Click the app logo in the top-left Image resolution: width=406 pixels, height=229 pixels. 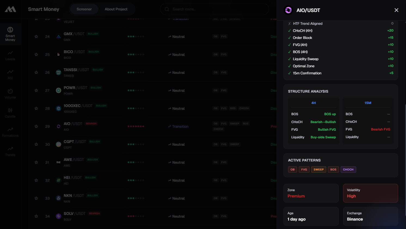pyautogui.click(x=10, y=9)
